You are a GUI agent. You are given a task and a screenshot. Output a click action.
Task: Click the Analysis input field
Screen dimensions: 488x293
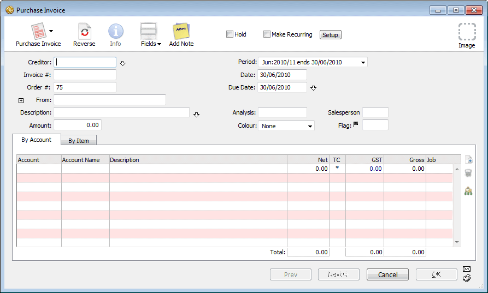pos(283,112)
